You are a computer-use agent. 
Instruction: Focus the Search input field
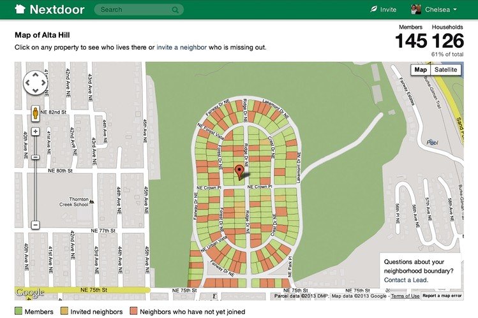click(139, 10)
